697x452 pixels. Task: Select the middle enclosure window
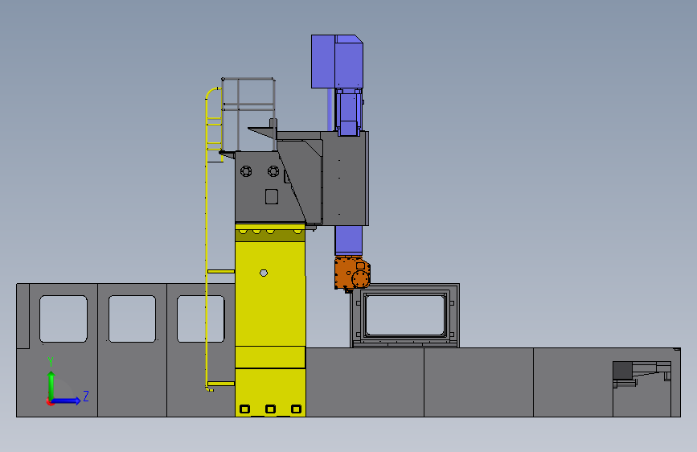point(132,319)
